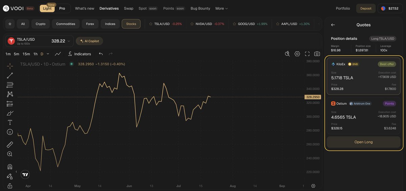Toggle lock all drawings

coord(10,186)
